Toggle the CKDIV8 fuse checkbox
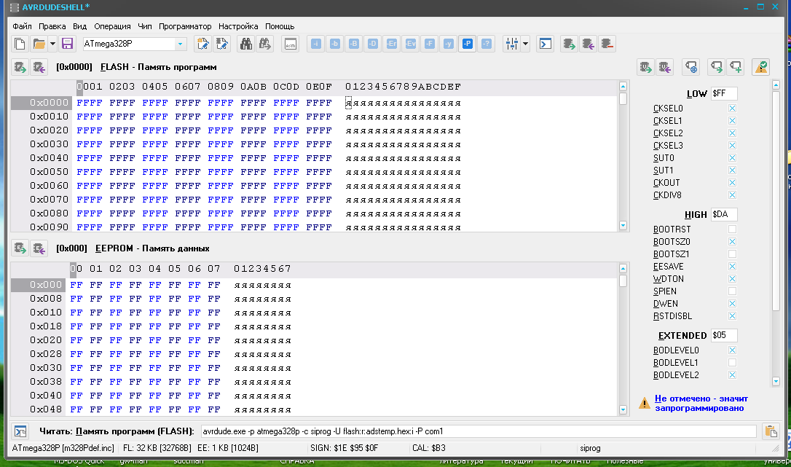 (x=732, y=195)
